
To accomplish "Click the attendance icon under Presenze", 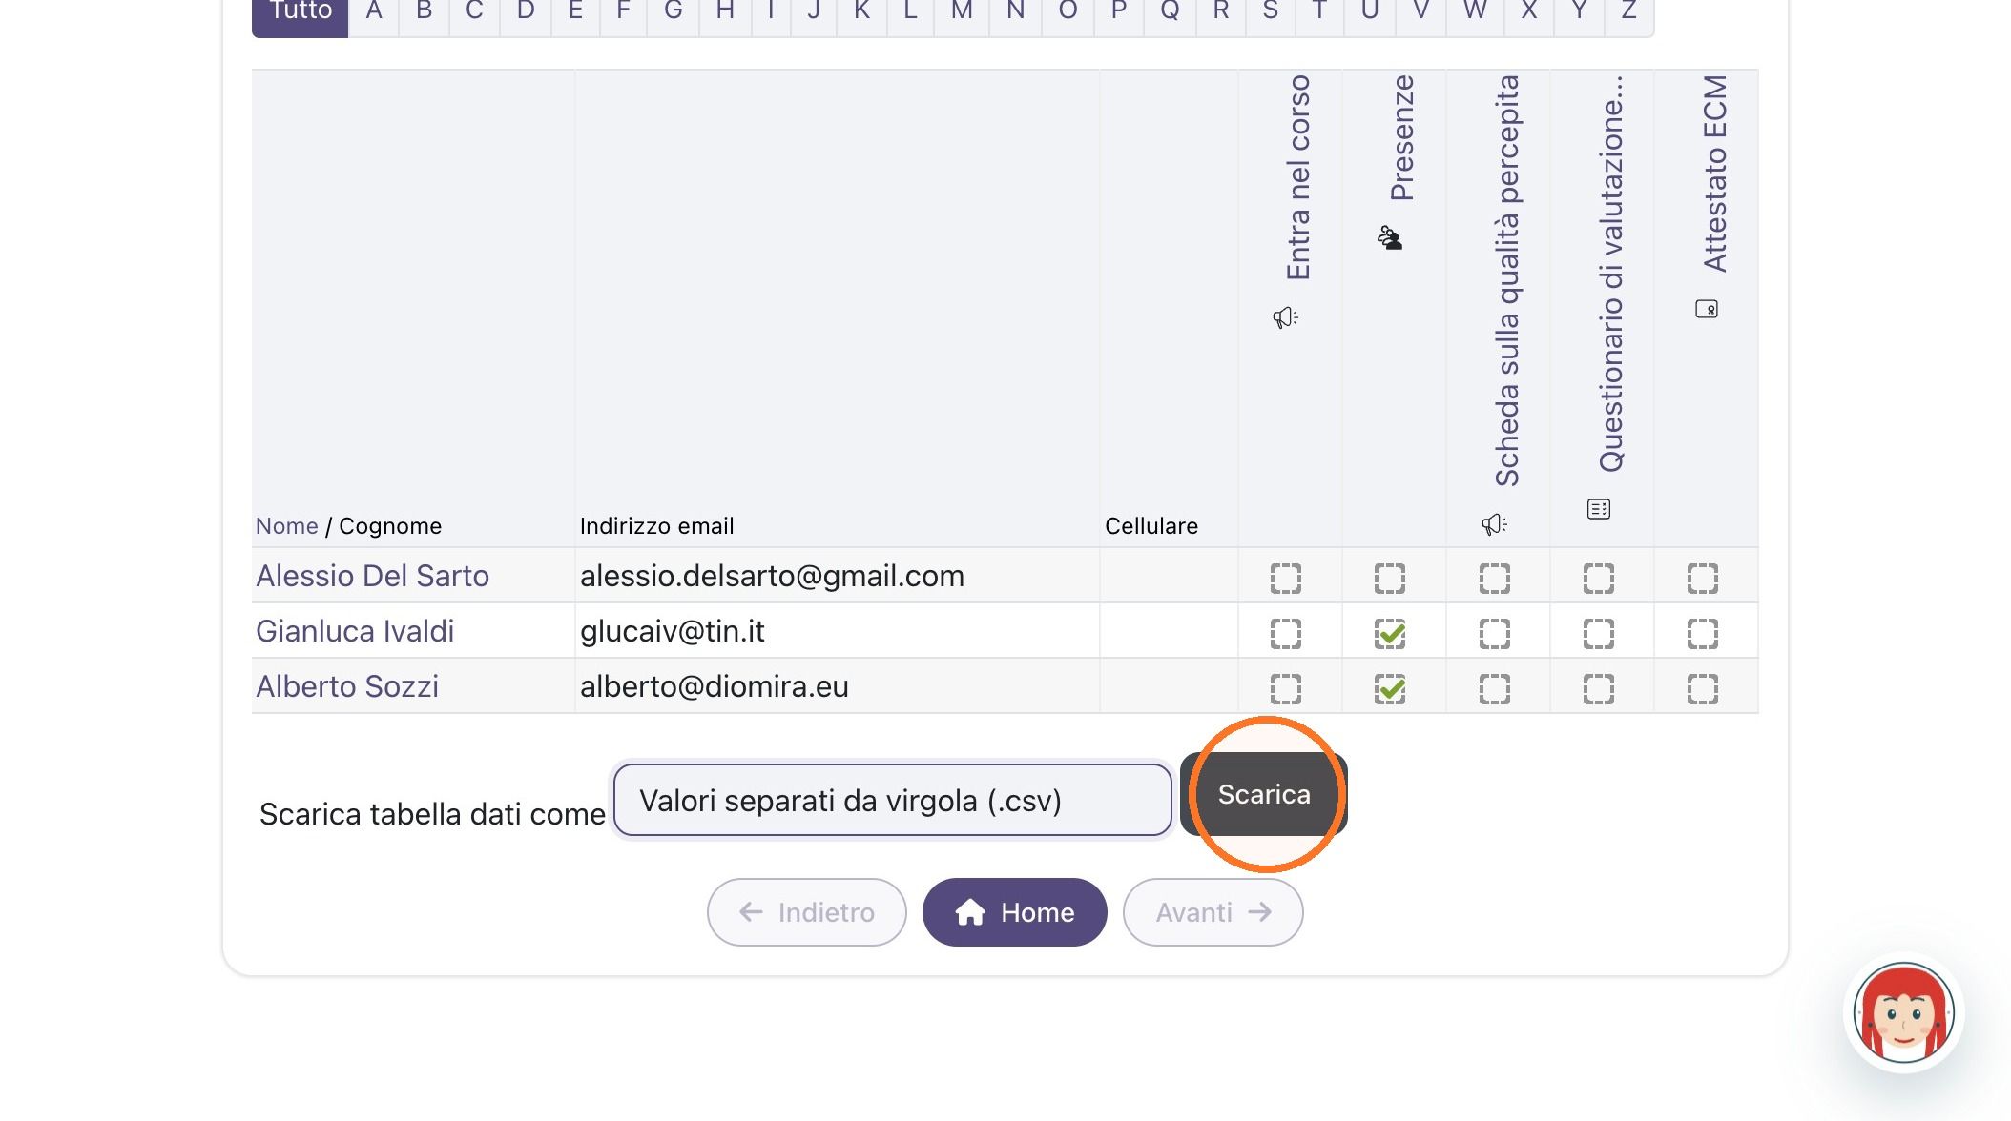I will pos(1390,237).
